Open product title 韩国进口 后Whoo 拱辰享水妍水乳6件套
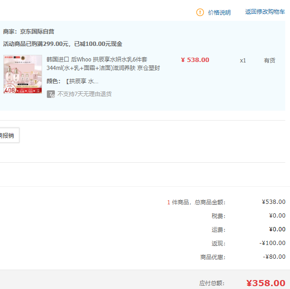This screenshot has width=290, height=289. (x=103, y=64)
